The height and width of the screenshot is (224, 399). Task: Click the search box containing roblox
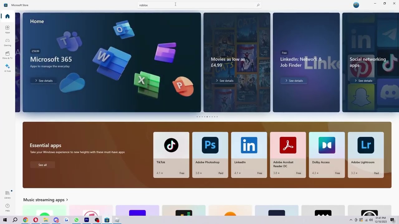point(199,5)
